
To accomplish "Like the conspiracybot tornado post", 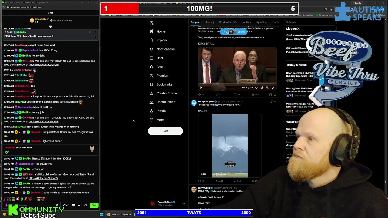I will (237, 181).
